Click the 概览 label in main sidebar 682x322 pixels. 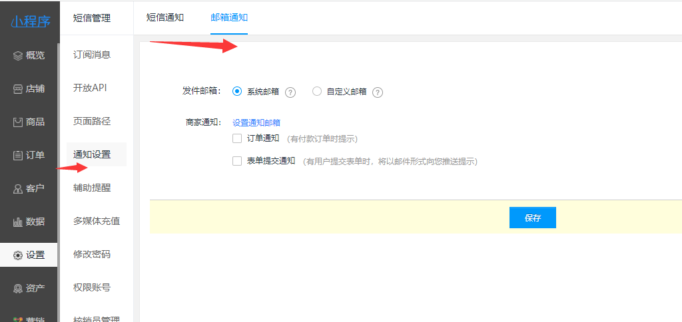35,56
